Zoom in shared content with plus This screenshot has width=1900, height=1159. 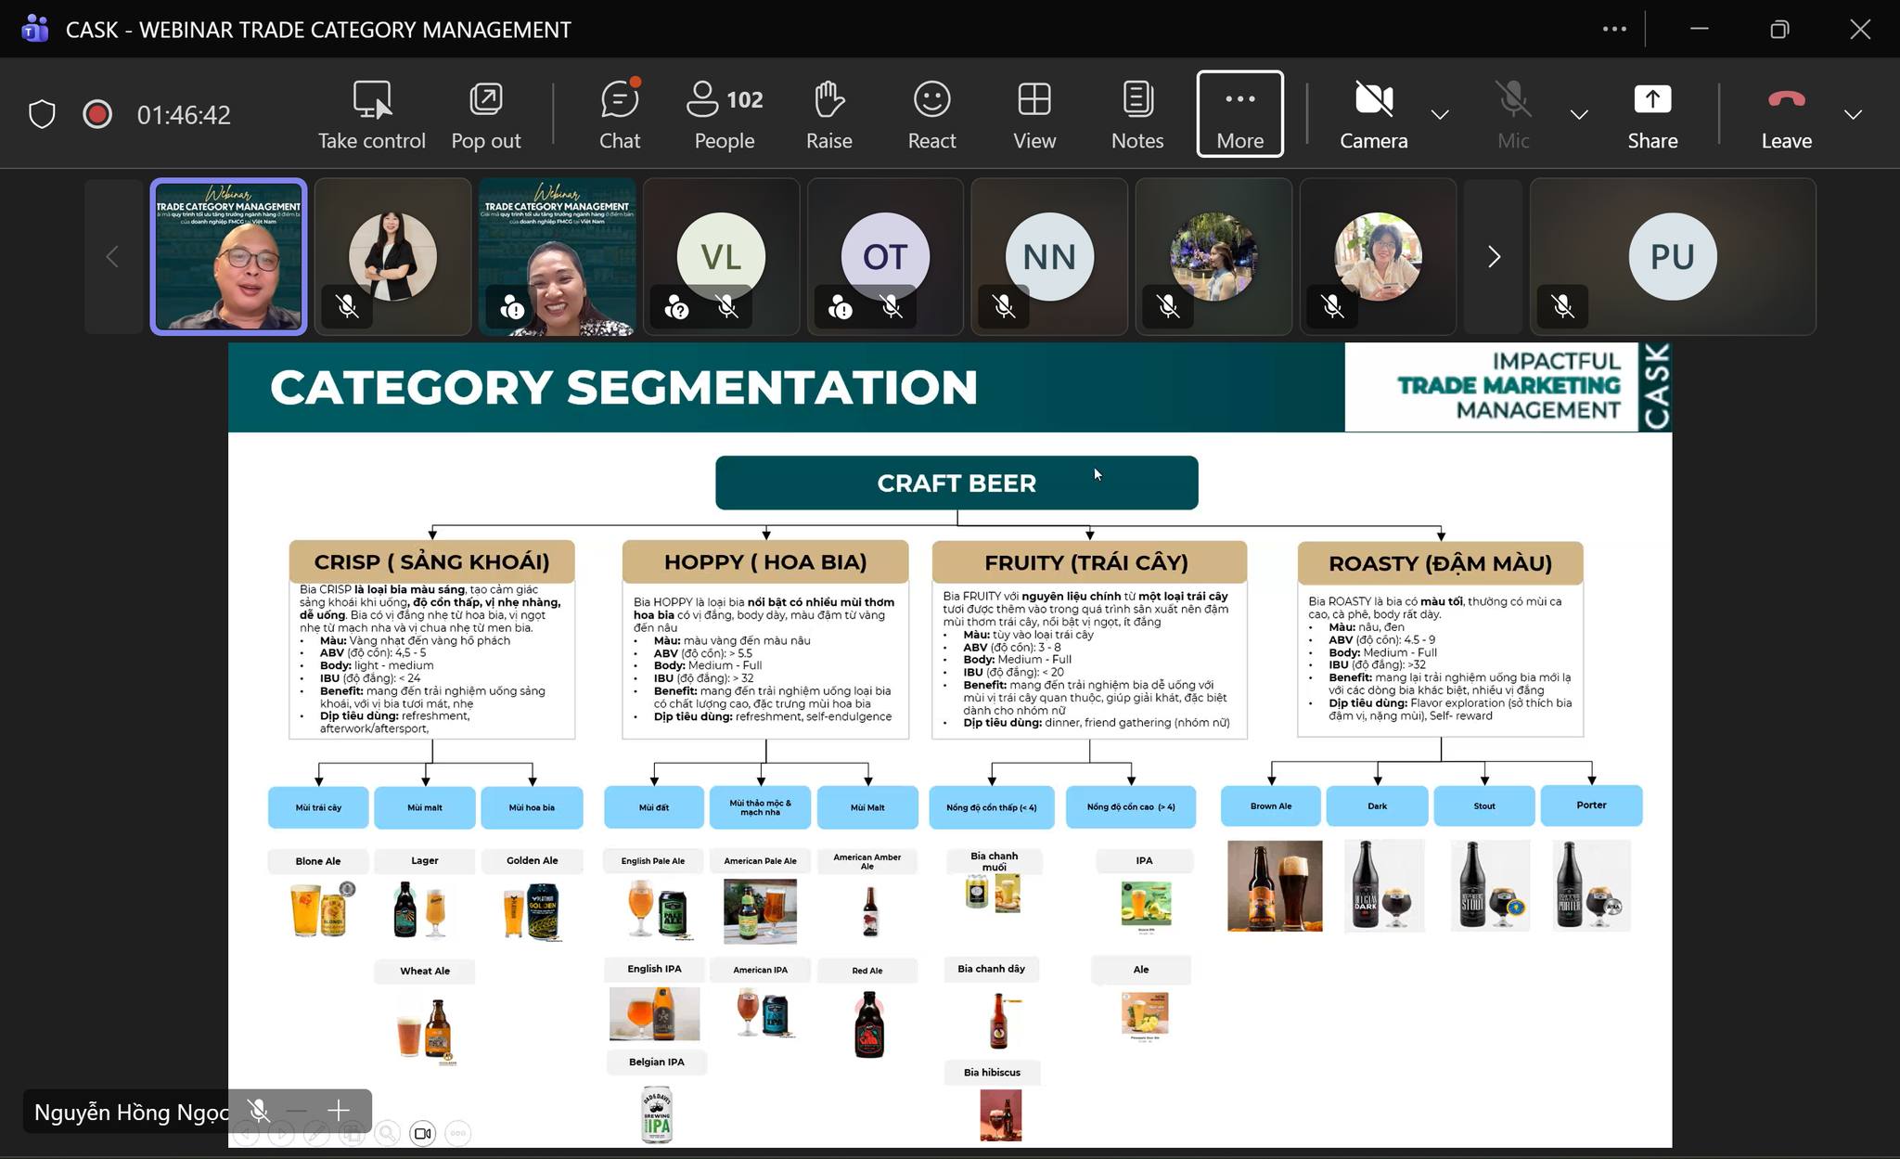pyautogui.click(x=339, y=1110)
